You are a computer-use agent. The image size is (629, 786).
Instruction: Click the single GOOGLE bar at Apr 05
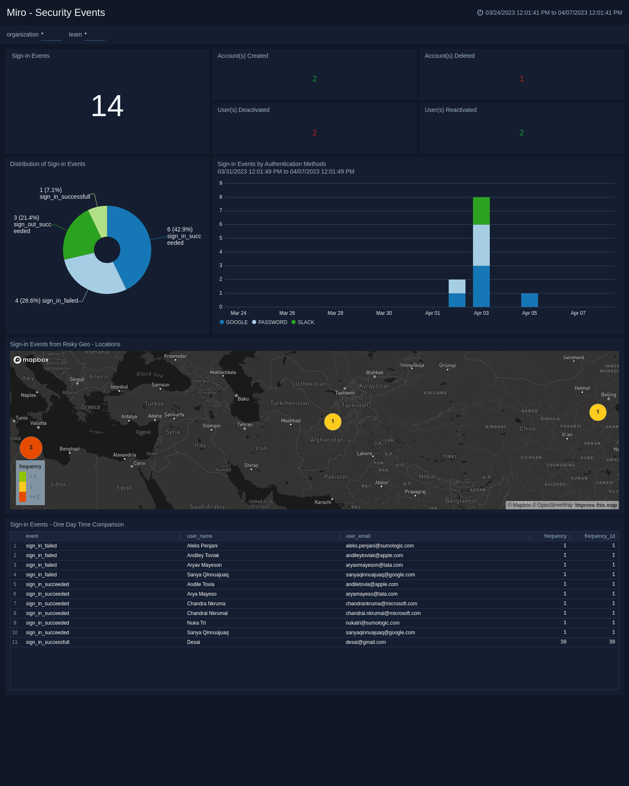coord(529,300)
